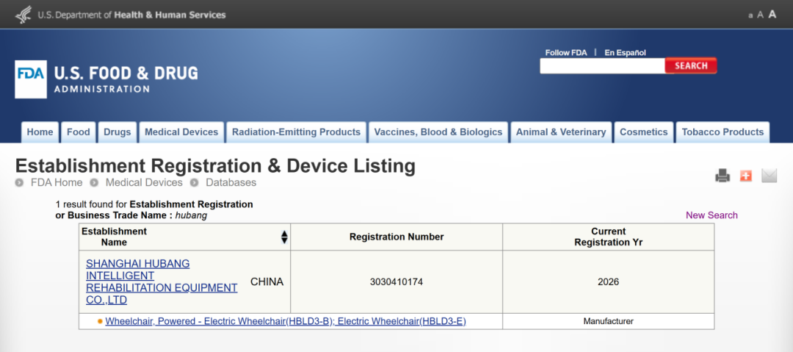The image size is (793, 352).
Task: Open the Powered Wheelchair device listing link
Action: [x=286, y=321]
